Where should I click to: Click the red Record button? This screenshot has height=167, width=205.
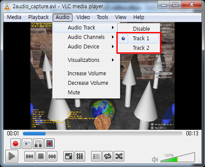(x=16, y=144)
